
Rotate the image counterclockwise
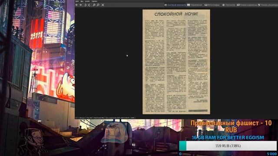click(85, 5)
